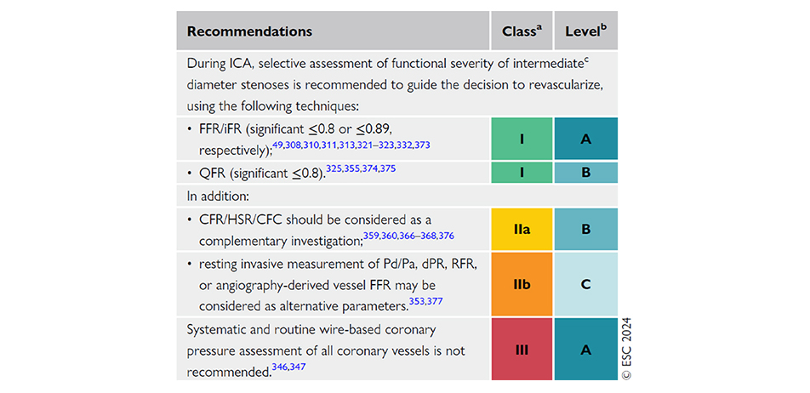Click citation 359 for CFR/HSR/CFC
Viewport: 810px width, 393px height.
pyautogui.click(x=370, y=236)
